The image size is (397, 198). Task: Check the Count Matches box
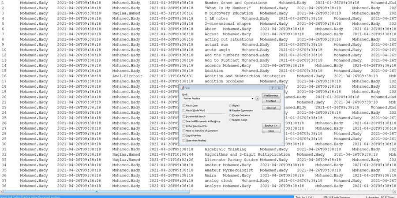pyautogui.click(x=184, y=135)
